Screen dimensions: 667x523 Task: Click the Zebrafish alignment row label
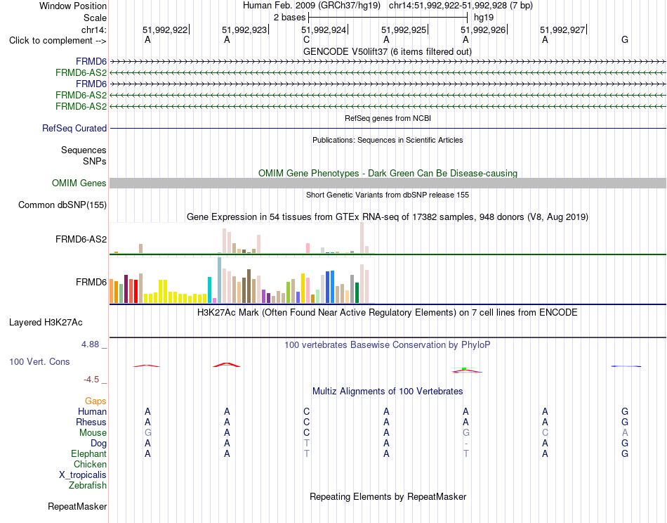click(x=88, y=486)
